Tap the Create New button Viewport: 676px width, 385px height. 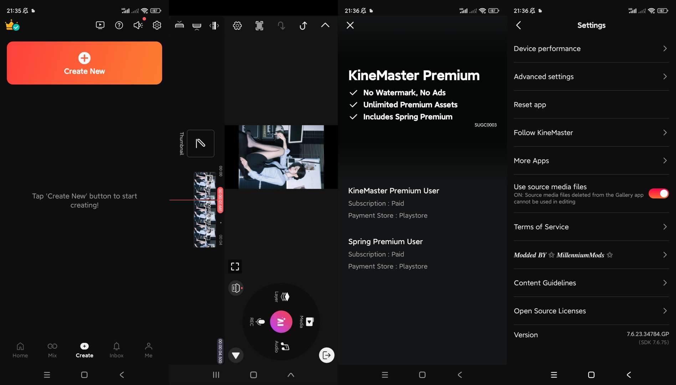[x=84, y=63]
